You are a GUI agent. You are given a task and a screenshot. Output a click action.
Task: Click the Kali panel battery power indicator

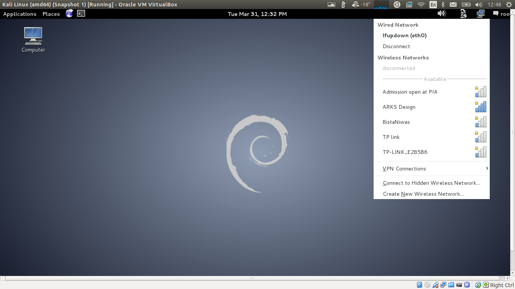pos(464,14)
